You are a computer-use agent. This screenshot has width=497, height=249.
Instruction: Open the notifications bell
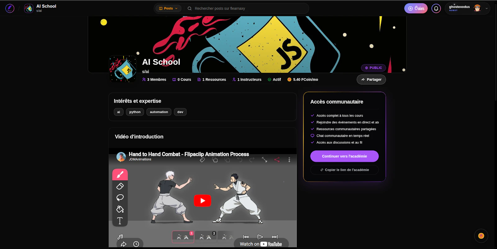[436, 8]
